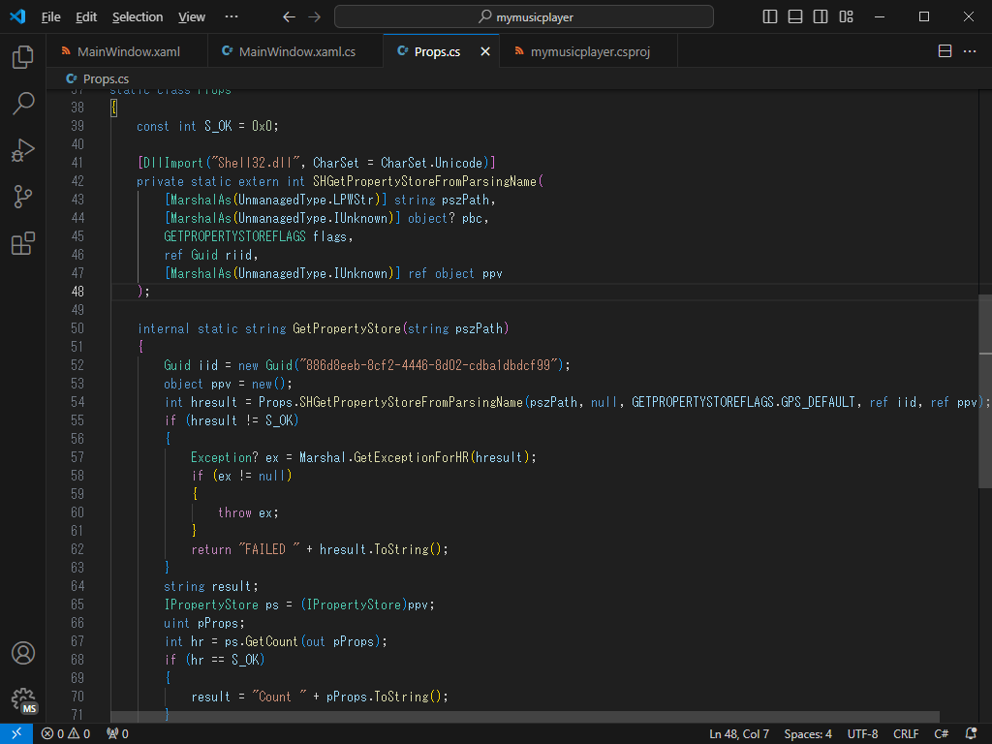992x744 pixels.
Task: Click the horizontal scrollbar at bottom
Action: [524, 717]
